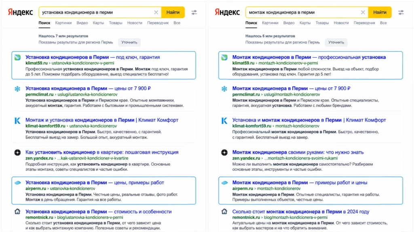
Task: Clear the query 'установка кондиционера в перми'
Action: (156, 12)
